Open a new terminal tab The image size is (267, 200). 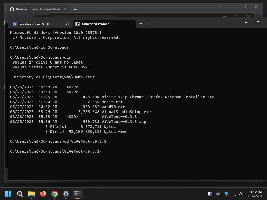click(x=141, y=24)
